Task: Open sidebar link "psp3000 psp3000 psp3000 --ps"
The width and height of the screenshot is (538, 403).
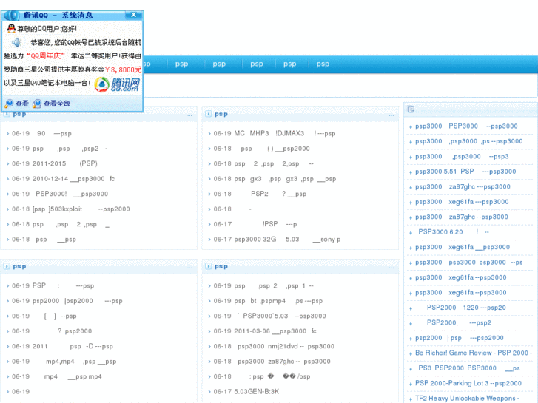Action: pyautogui.click(x=468, y=262)
